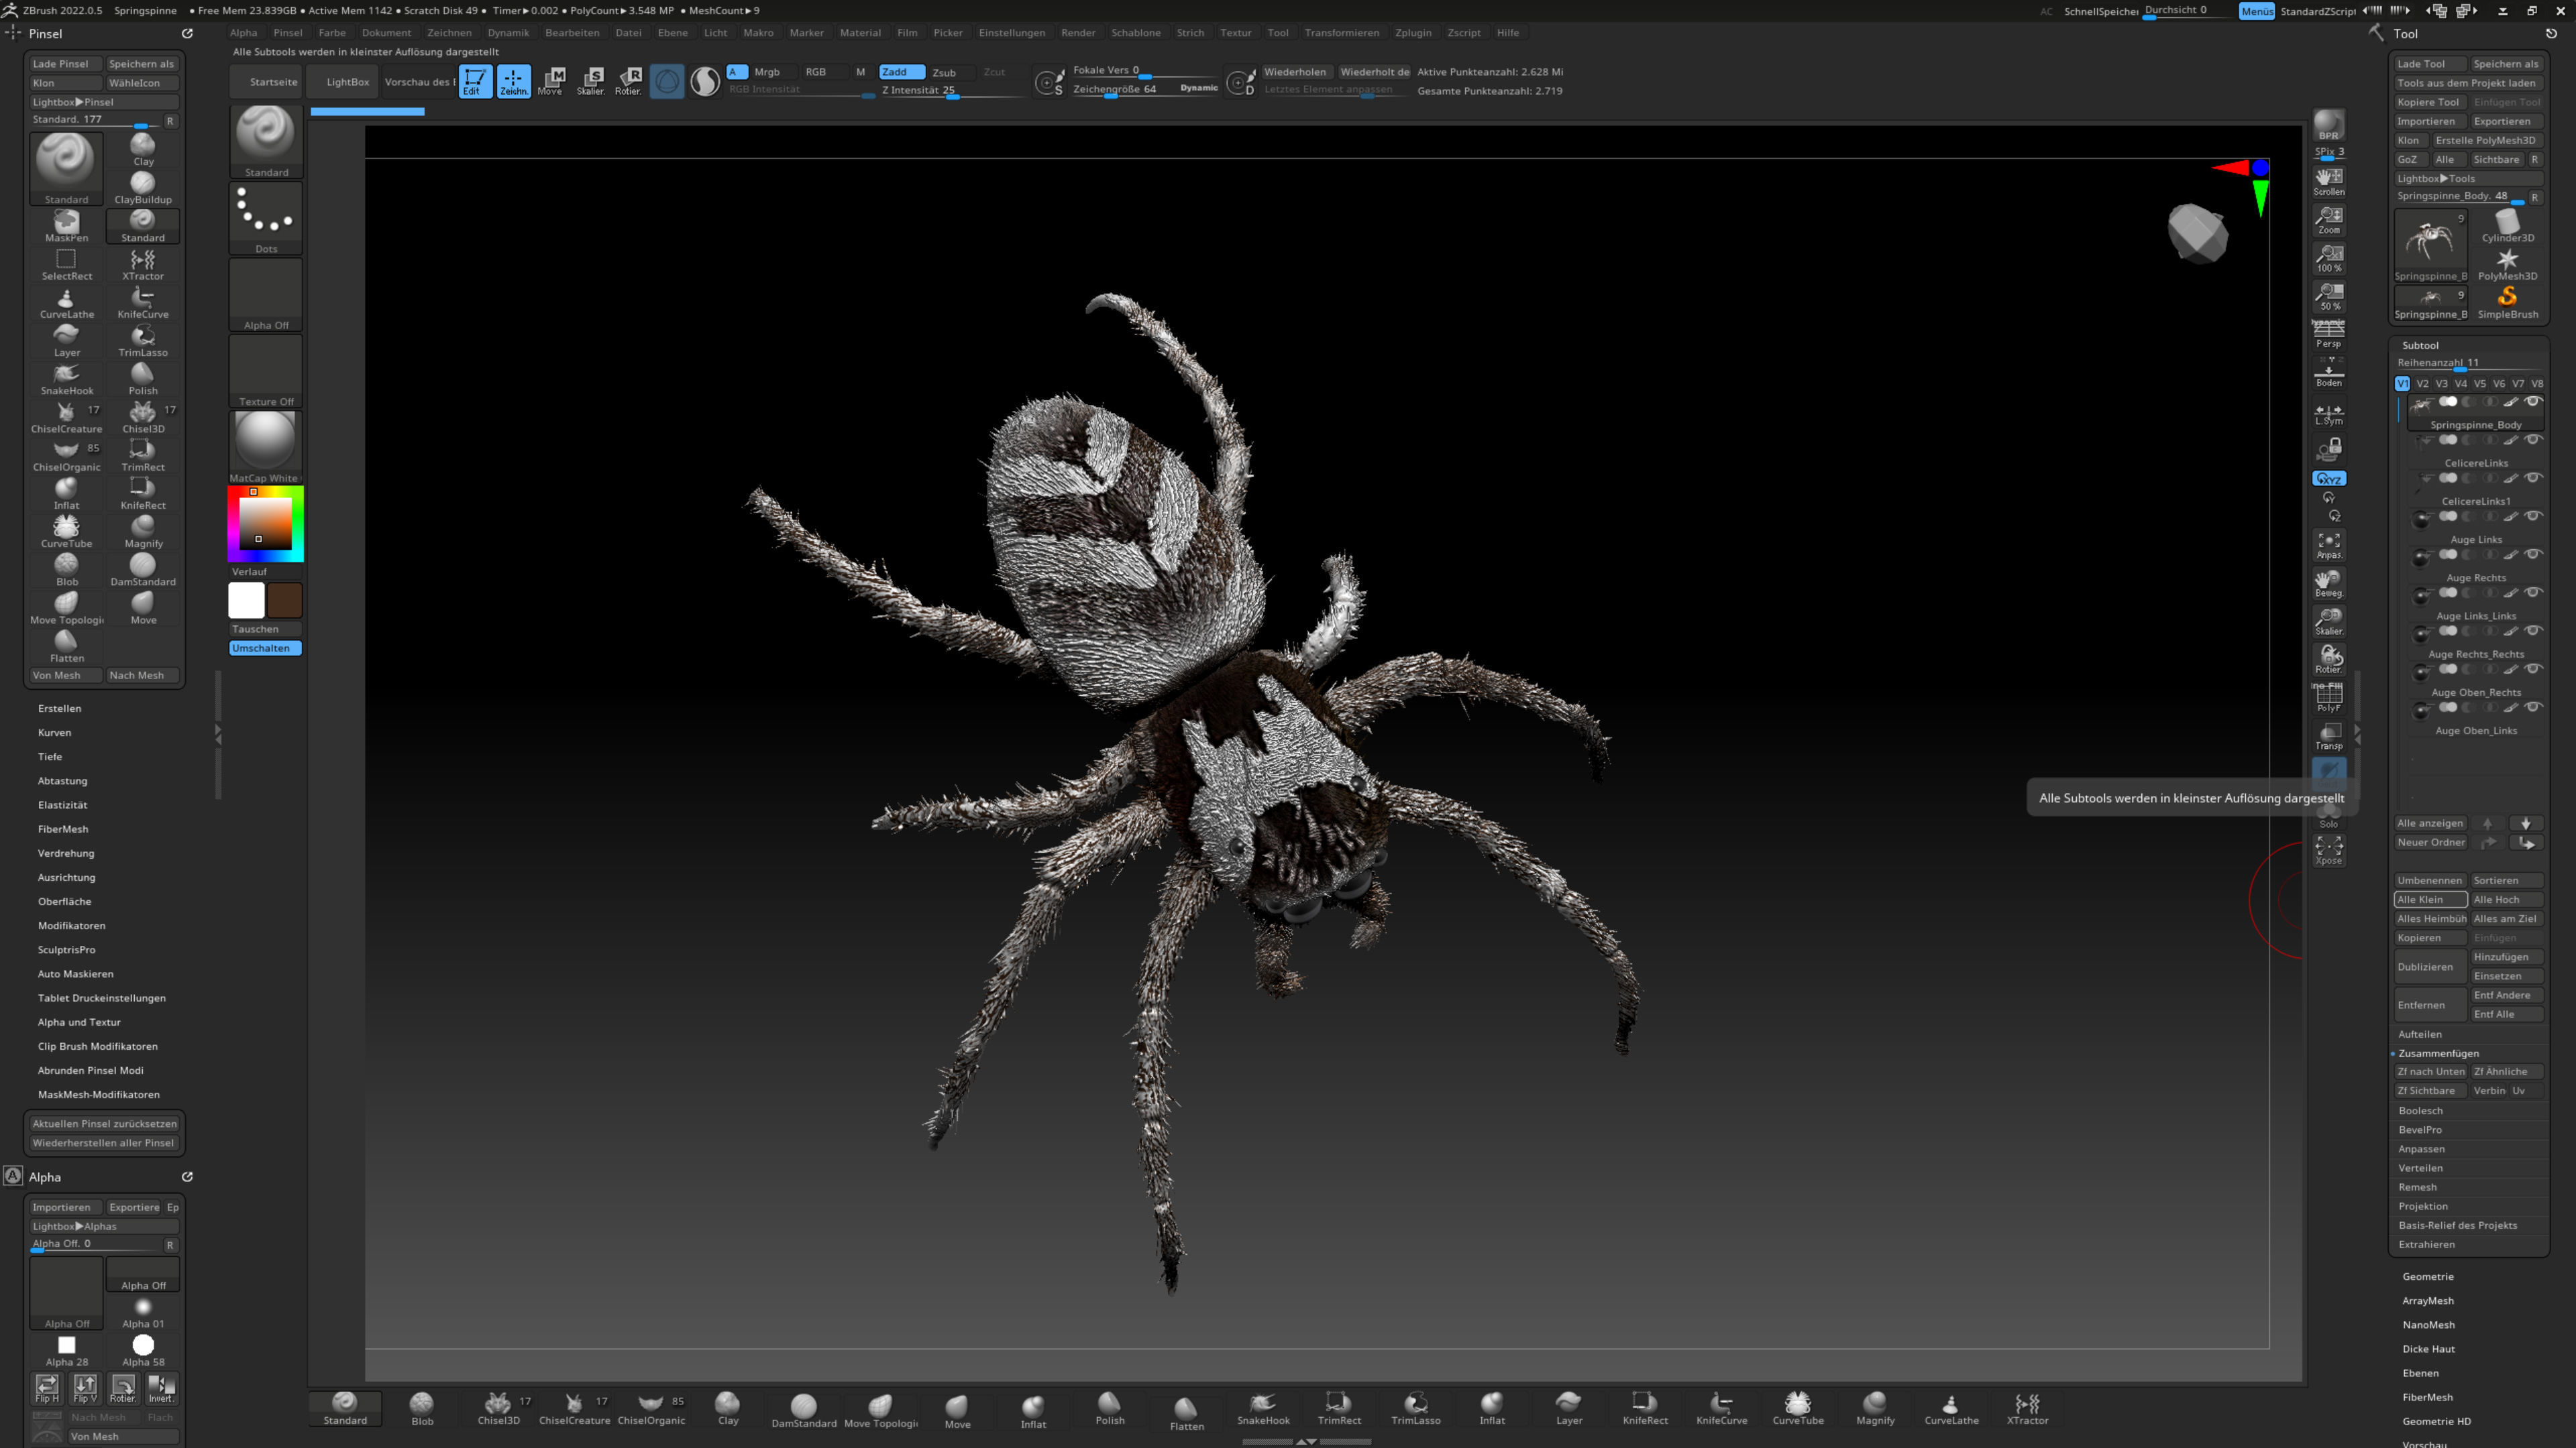
Task: Pick the DamStandard brush in left palette
Action: click(143, 570)
